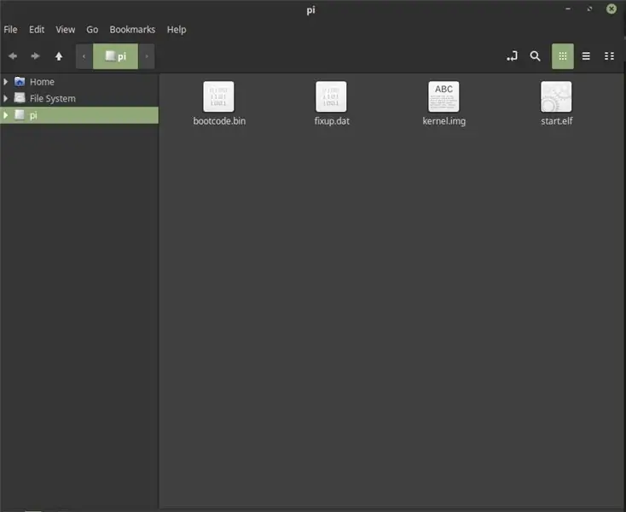Click the Home folder icon in the sidebar

(20, 81)
